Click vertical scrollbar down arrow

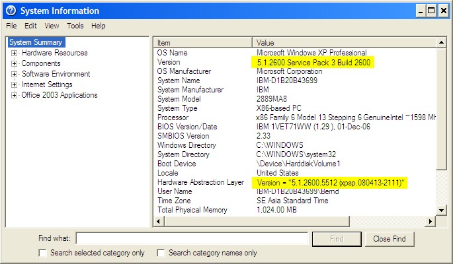[441, 210]
